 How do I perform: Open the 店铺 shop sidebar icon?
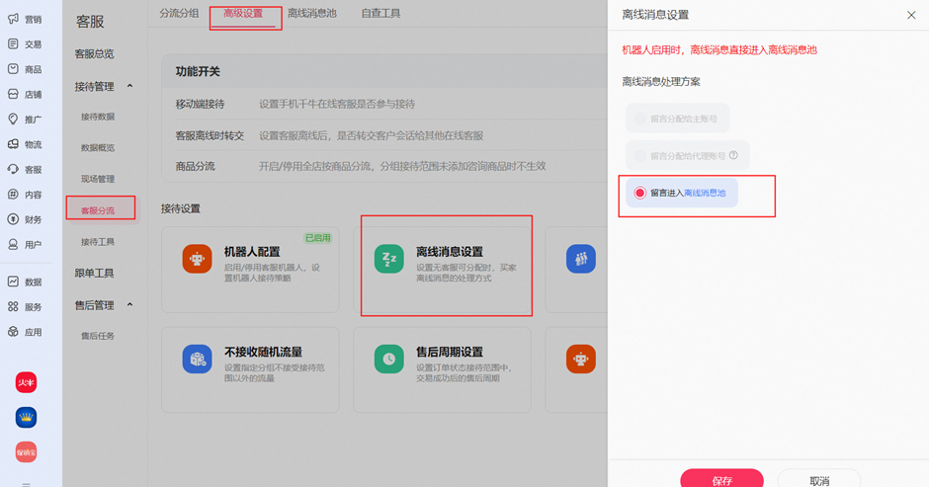(x=13, y=94)
